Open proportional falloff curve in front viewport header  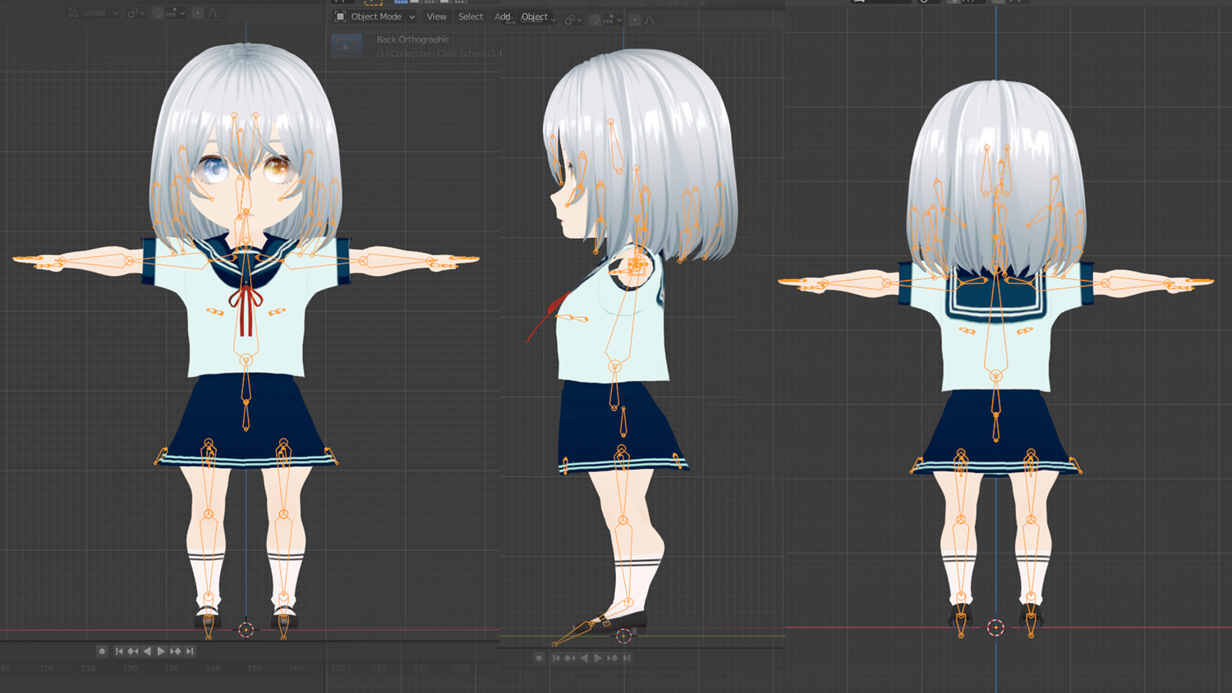[214, 13]
